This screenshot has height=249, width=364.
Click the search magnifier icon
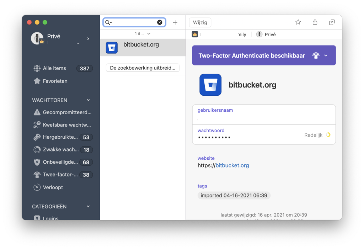point(108,22)
